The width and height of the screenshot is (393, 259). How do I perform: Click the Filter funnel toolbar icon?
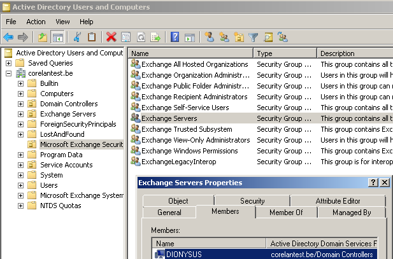[x=254, y=37]
